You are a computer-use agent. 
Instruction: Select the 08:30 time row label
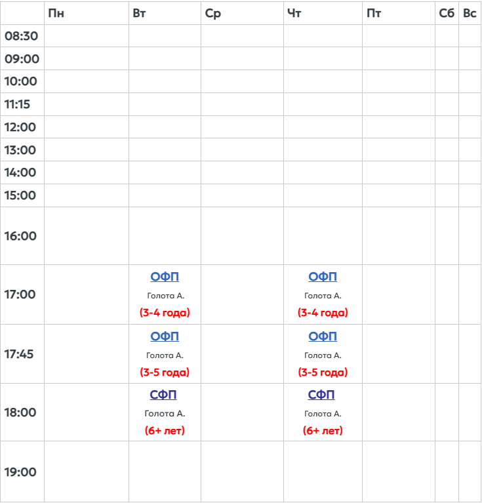click(x=22, y=36)
